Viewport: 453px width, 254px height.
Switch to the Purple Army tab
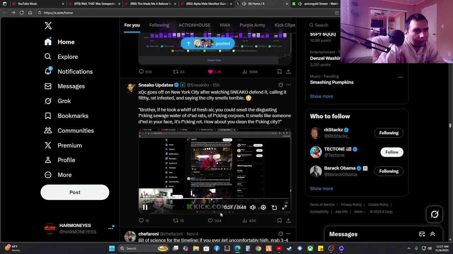252,25
